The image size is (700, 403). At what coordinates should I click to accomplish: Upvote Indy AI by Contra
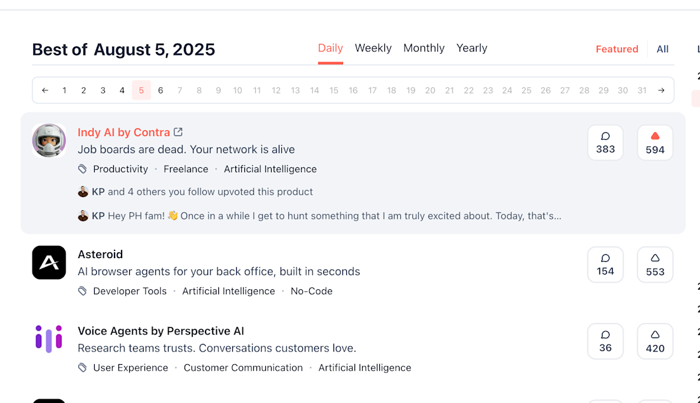(655, 142)
